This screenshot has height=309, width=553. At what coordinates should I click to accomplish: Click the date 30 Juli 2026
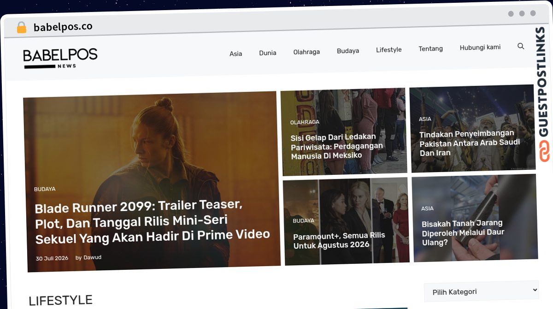pos(52,258)
